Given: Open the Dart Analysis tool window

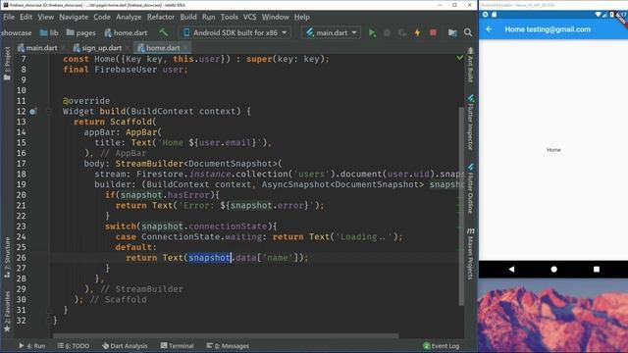Looking at the screenshot, I should click(125, 346).
